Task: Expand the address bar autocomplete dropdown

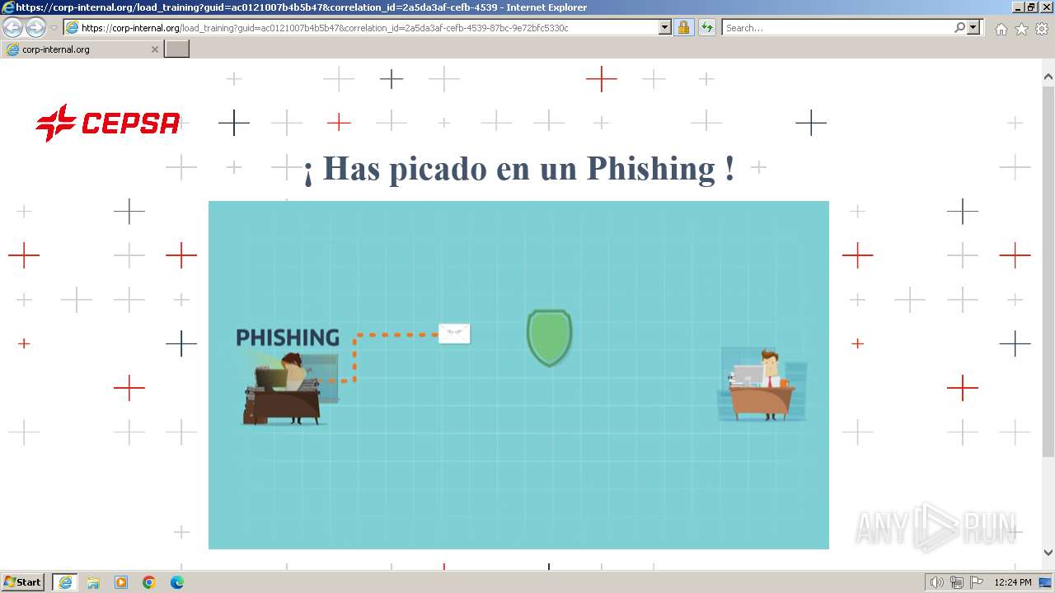Action: point(665,27)
